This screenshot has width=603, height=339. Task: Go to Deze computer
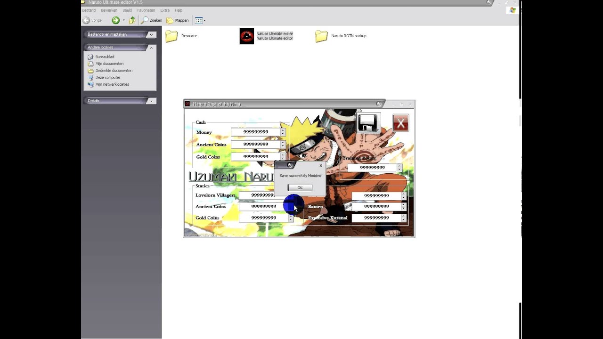108,77
